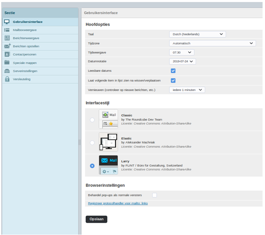Choose the Elastic skin radio button
Viewport: 265px width, 235px height.
click(92, 142)
